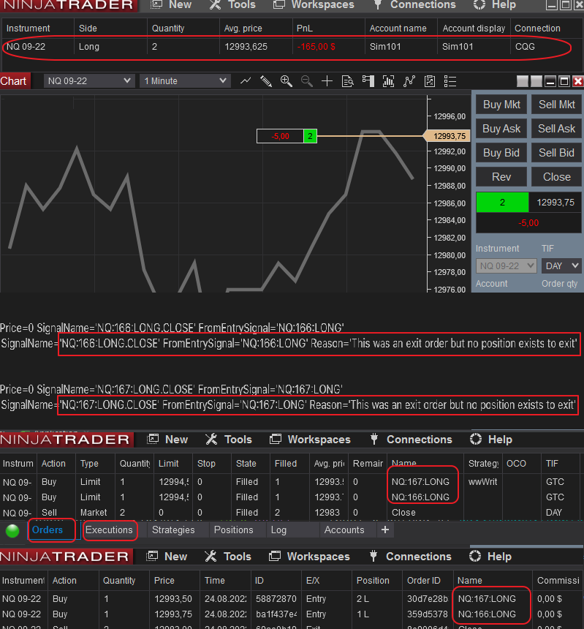The height and width of the screenshot is (629, 584).
Task: Click the 12993,75 price marker on axis
Action: 447,136
